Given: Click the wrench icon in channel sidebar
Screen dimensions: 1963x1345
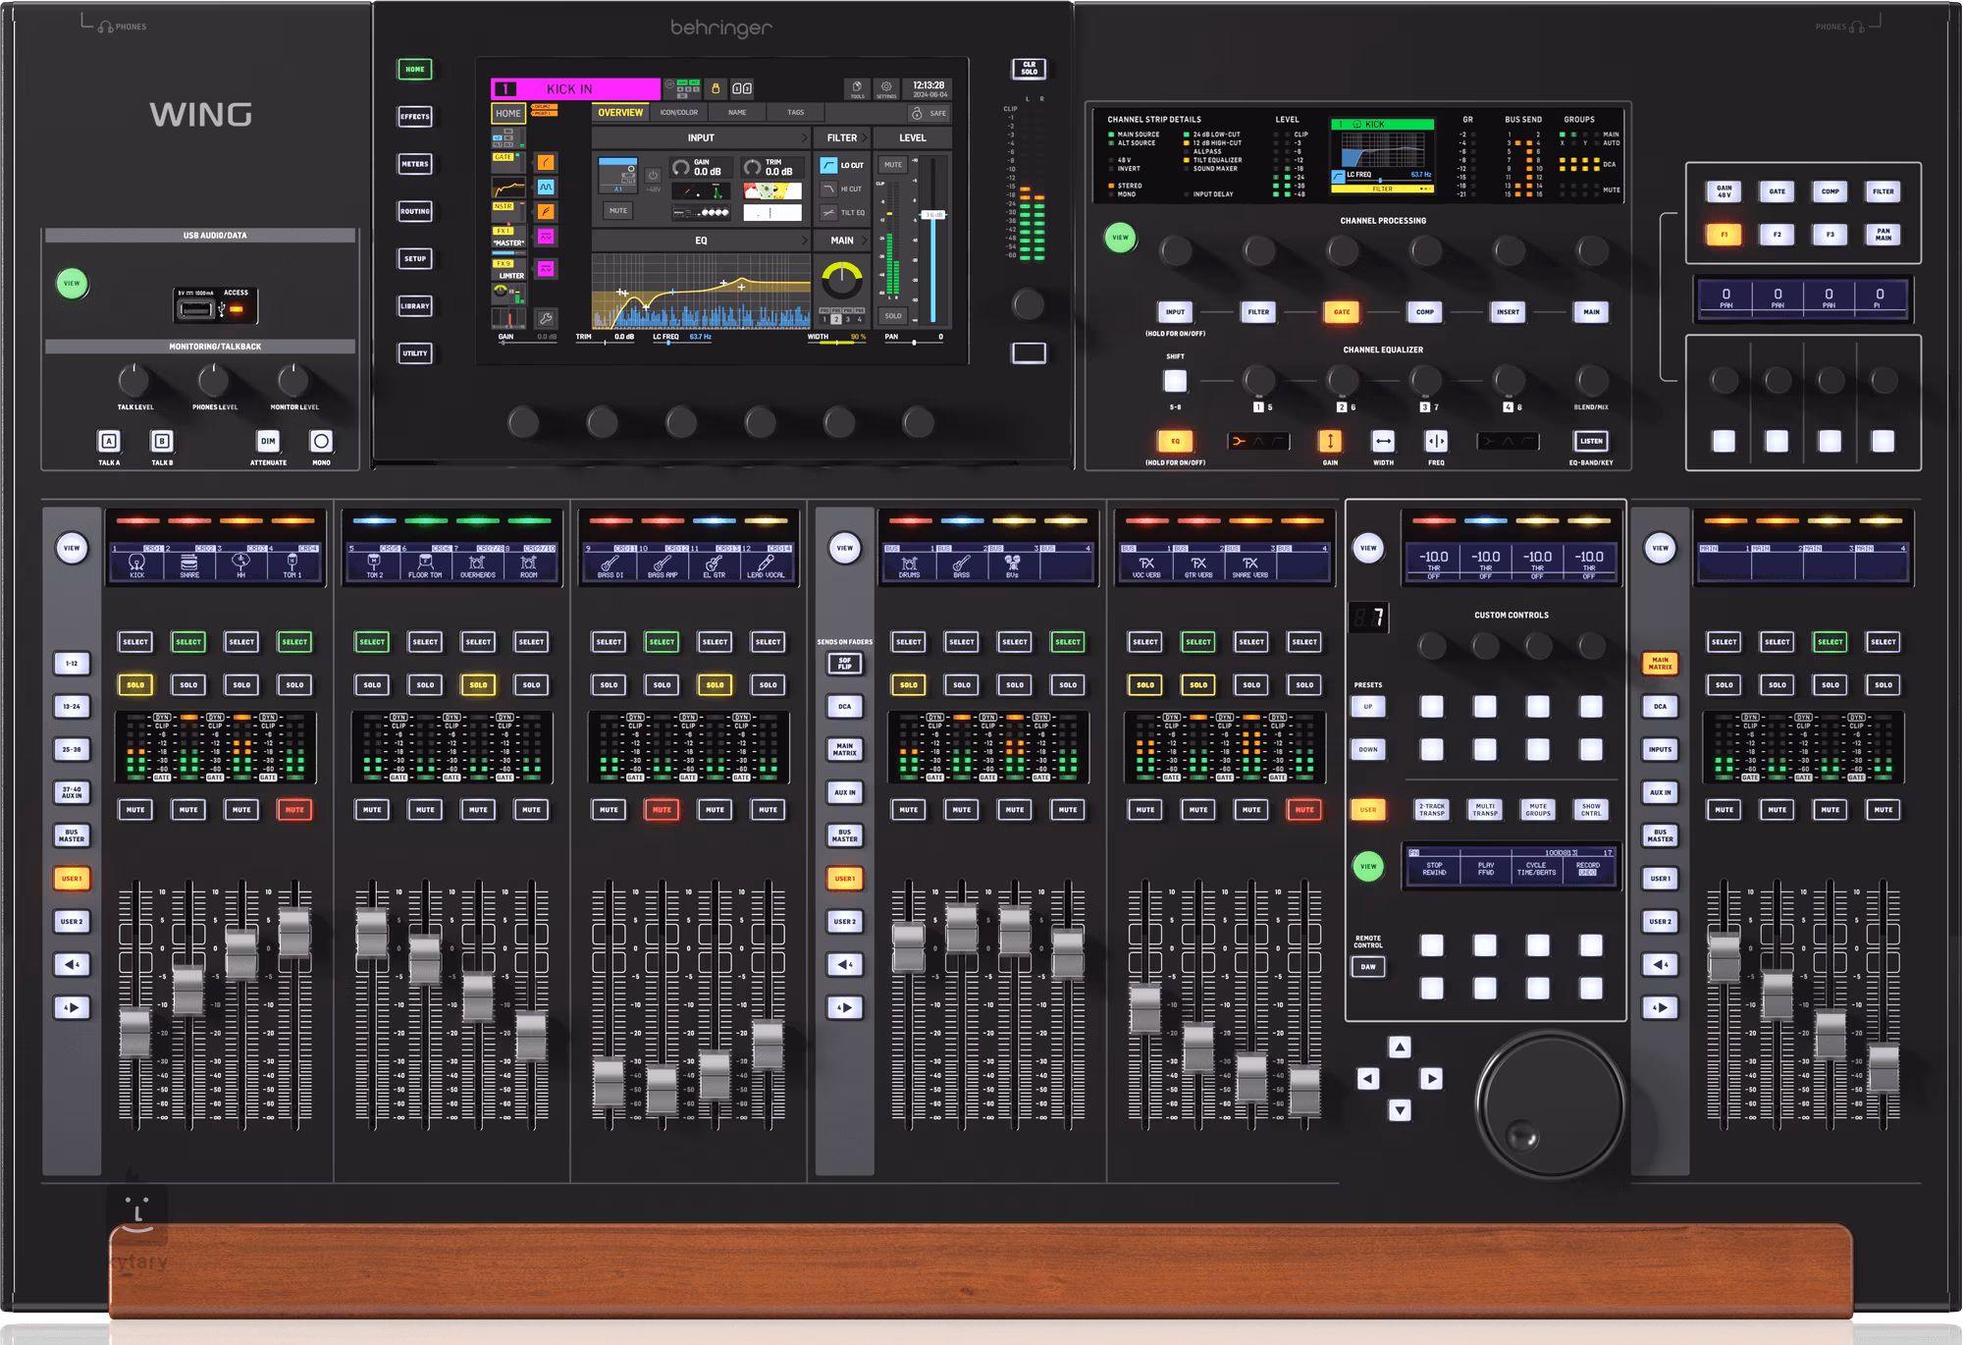Looking at the screenshot, I should click(546, 318).
